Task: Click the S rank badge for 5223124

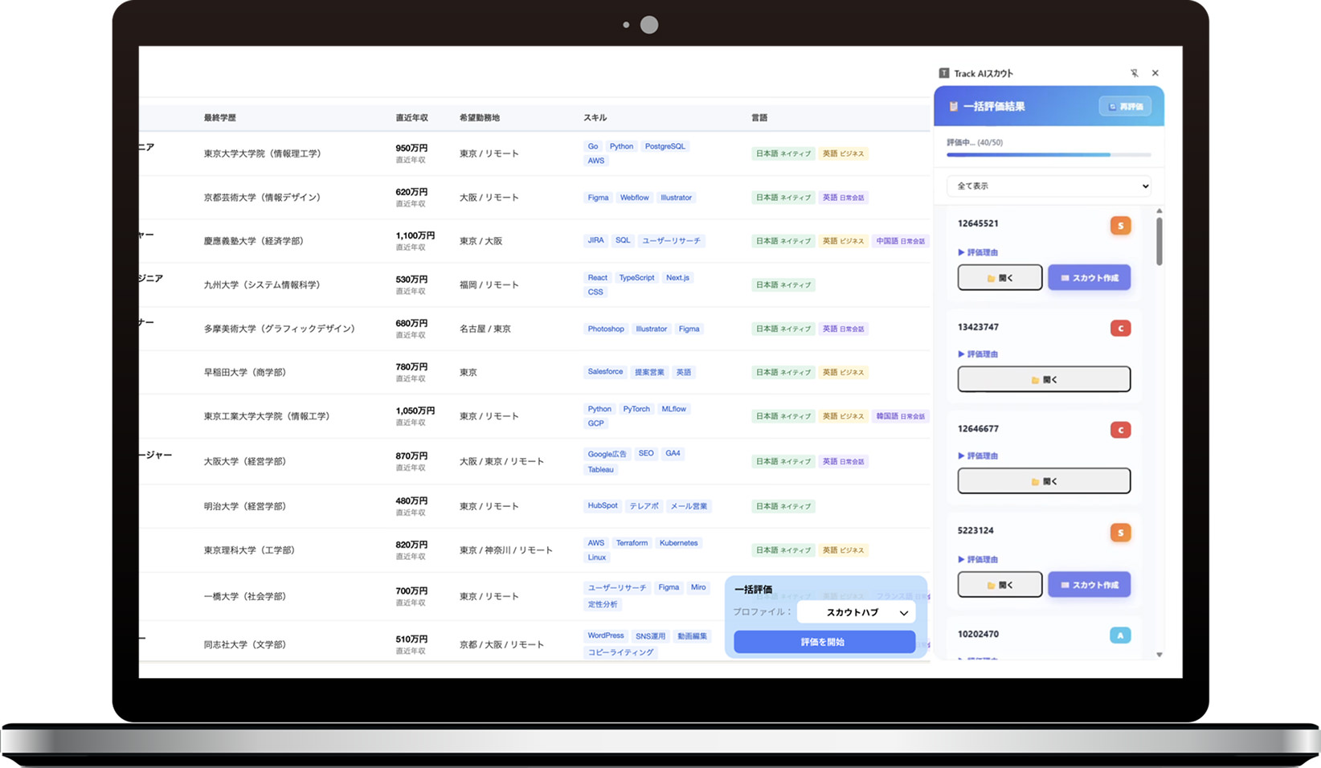Action: tap(1120, 533)
